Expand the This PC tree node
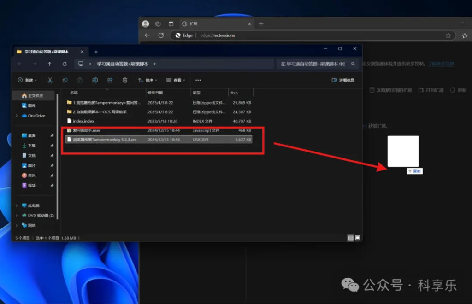The image size is (472, 304). pyautogui.click(x=17, y=205)
